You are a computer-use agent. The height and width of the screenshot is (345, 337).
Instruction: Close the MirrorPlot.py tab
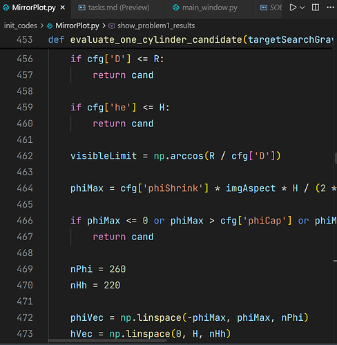(62, 8)
